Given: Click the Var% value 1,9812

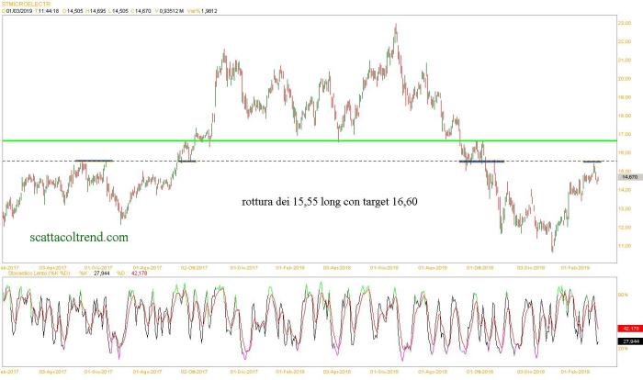Looking at the screenshot, I should tap(209, 11).
